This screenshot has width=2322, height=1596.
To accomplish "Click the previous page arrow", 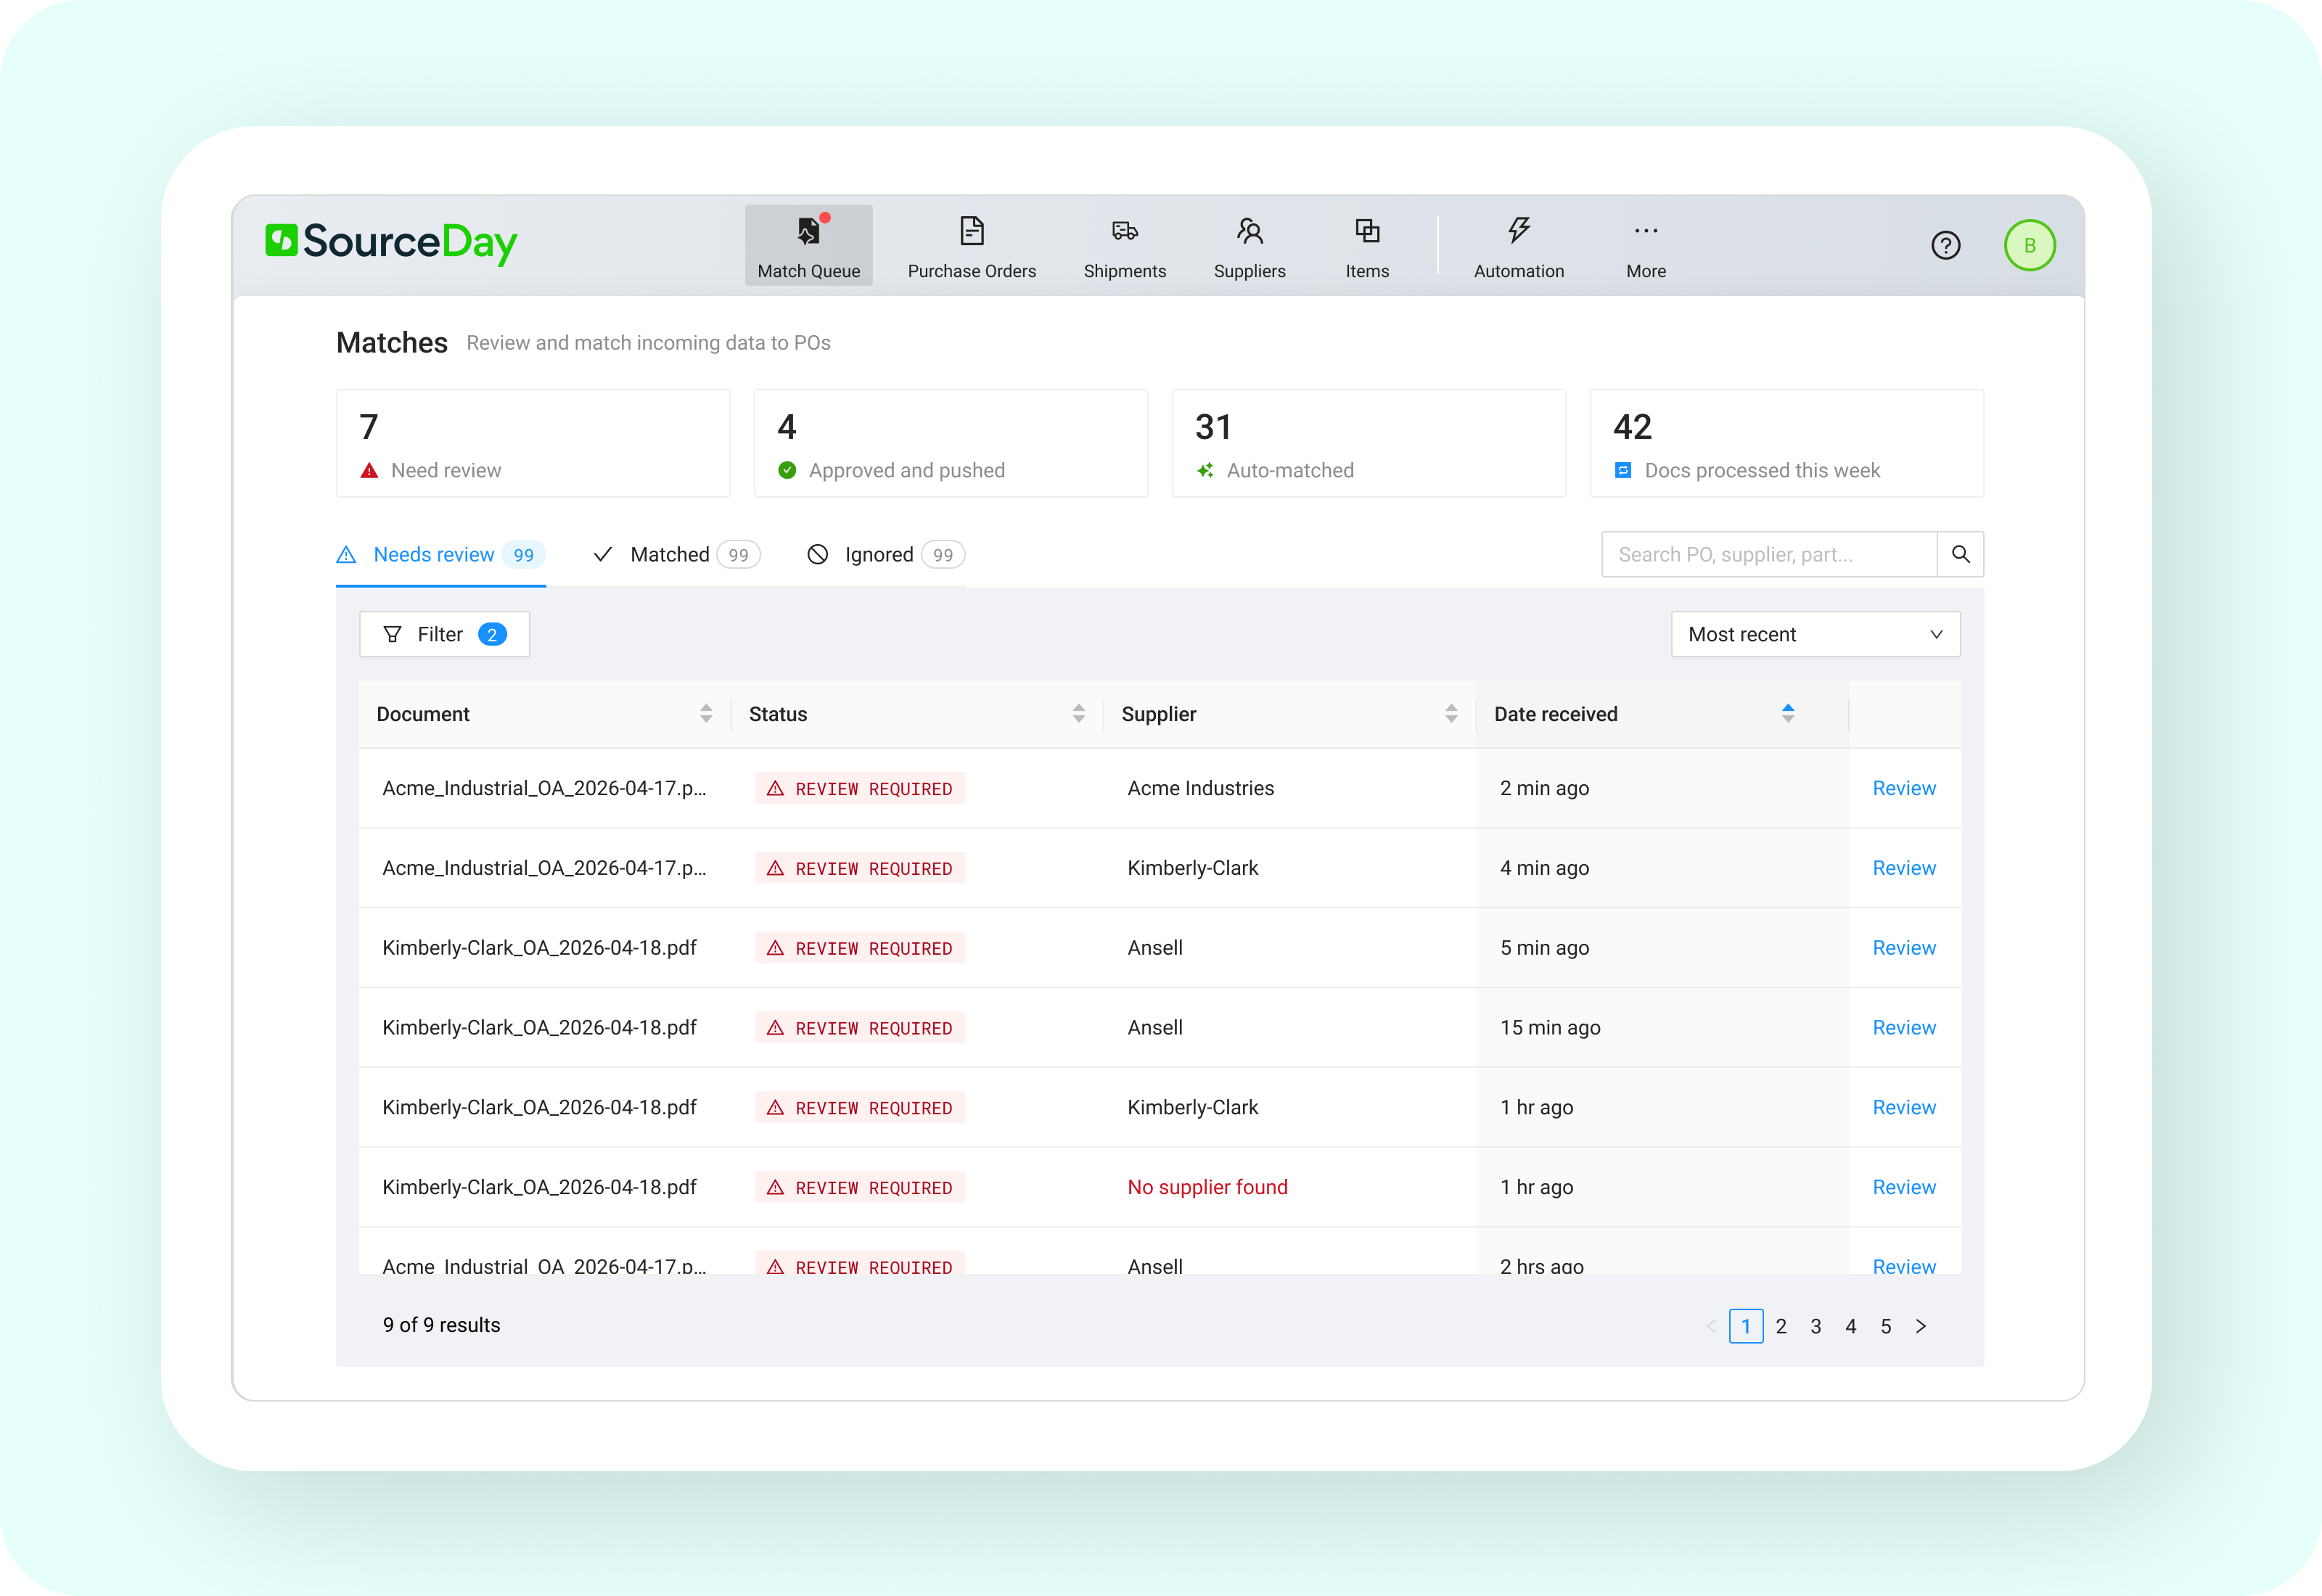I will tap(1711, 1326).
